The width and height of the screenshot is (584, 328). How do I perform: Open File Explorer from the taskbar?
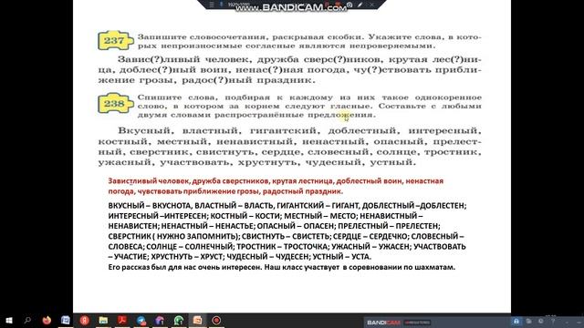(x=103, y=320)
